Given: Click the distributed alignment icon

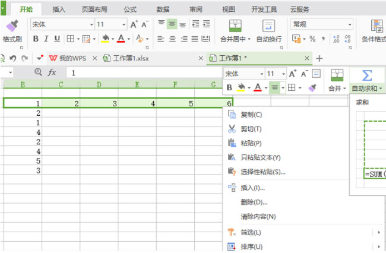Looking at the screenshot, I should pyautogui.click(x=205, y=39).
